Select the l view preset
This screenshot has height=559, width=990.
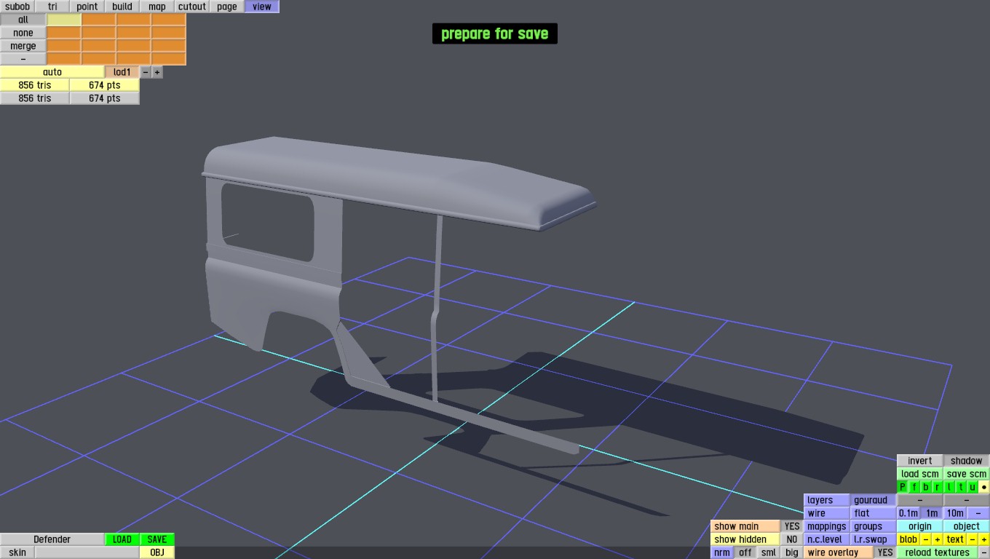[949, 487]
